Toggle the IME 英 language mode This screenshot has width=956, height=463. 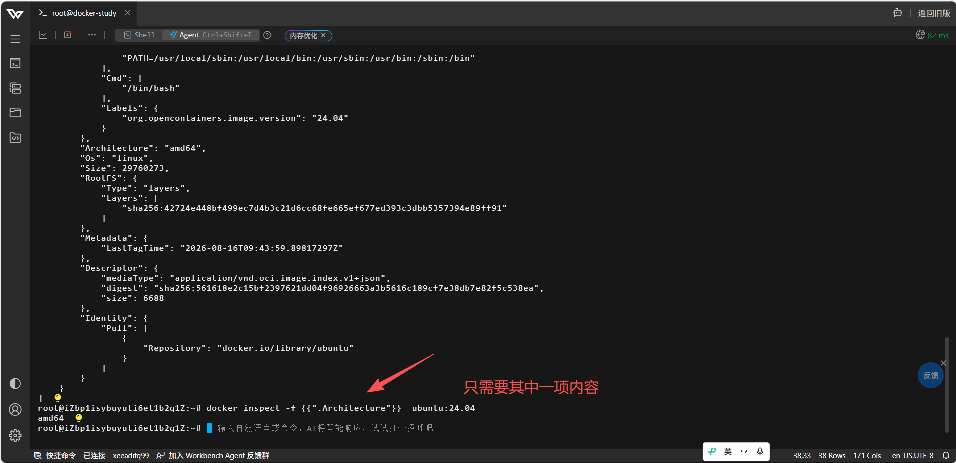coord(728,451)
